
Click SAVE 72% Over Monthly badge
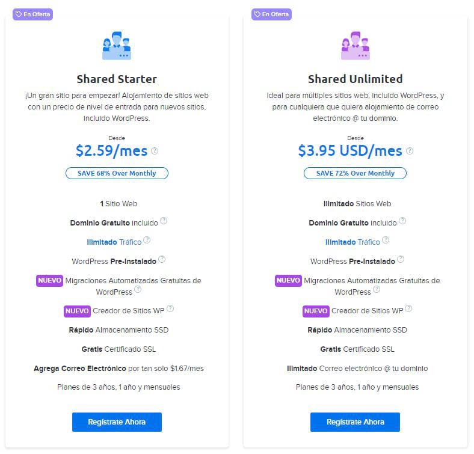355,173
